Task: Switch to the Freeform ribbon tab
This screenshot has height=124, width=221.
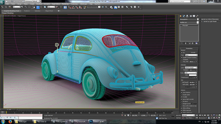Action: (27, 11)
